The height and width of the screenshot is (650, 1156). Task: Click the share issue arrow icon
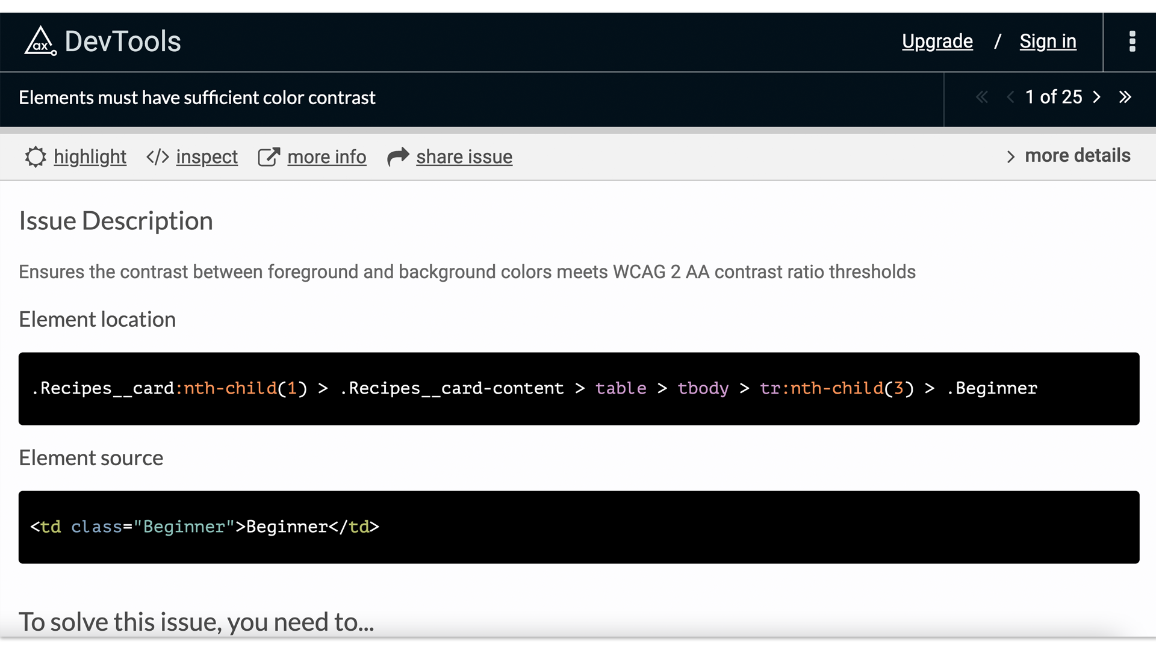tap(398, 157)
